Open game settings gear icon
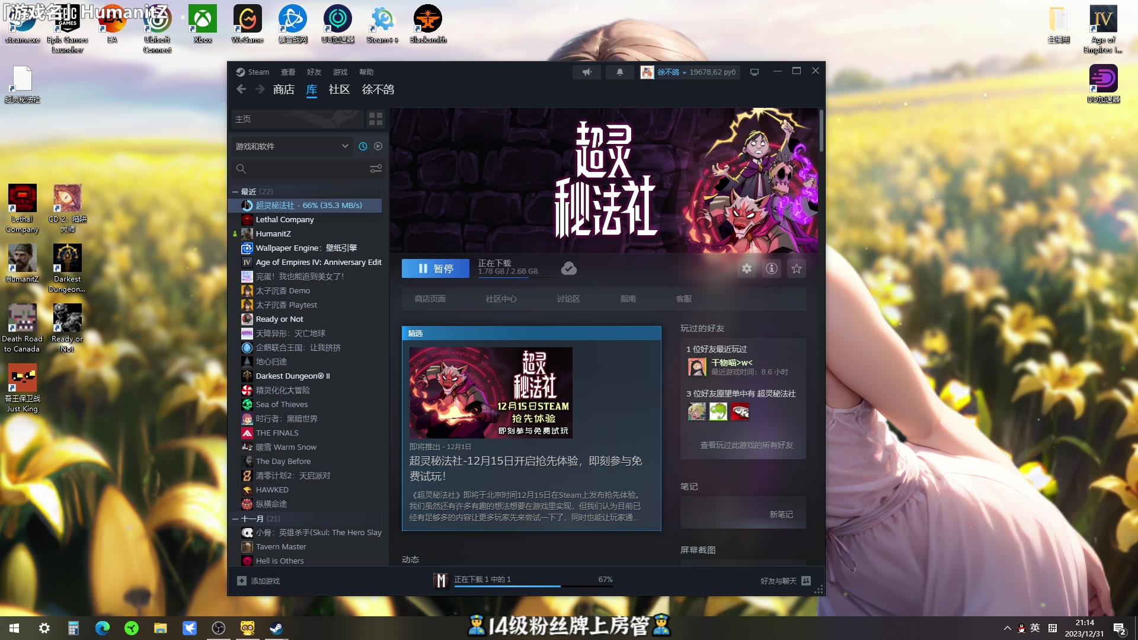 coord(747,268)
